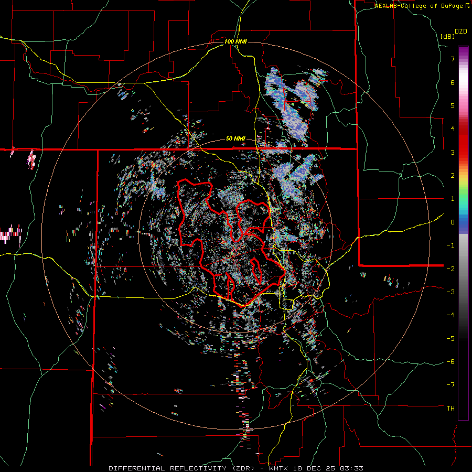Click the 5 value on the color scale
Image resolution: width=472 pixels, height=472 pixels.
coord(453,105)
